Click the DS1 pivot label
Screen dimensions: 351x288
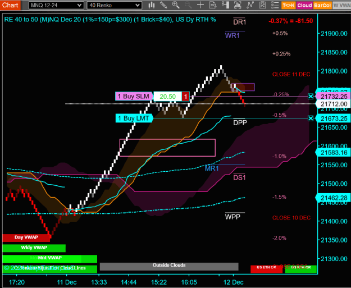click(239, 177)
